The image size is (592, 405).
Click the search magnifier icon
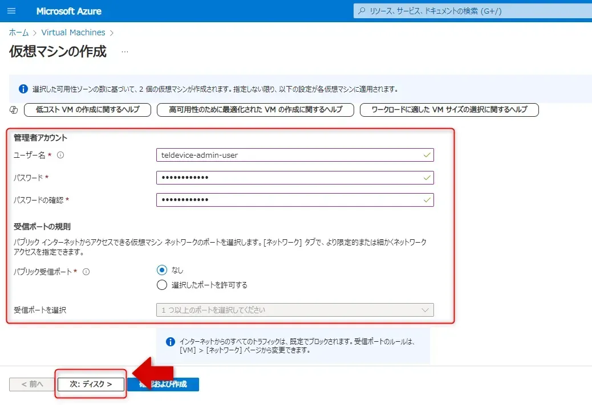click(x=362, y=11)
